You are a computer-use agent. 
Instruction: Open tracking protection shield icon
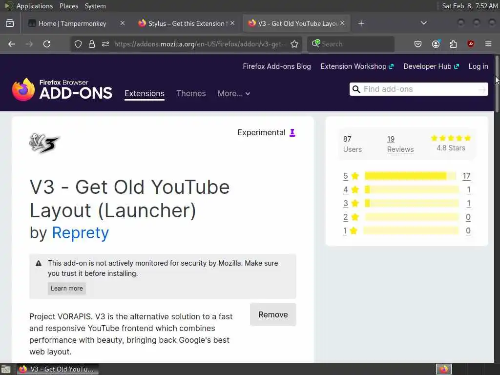(78, 44)
